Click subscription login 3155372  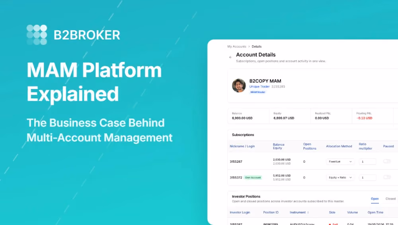pyautogui.click(x=236, y=177)
